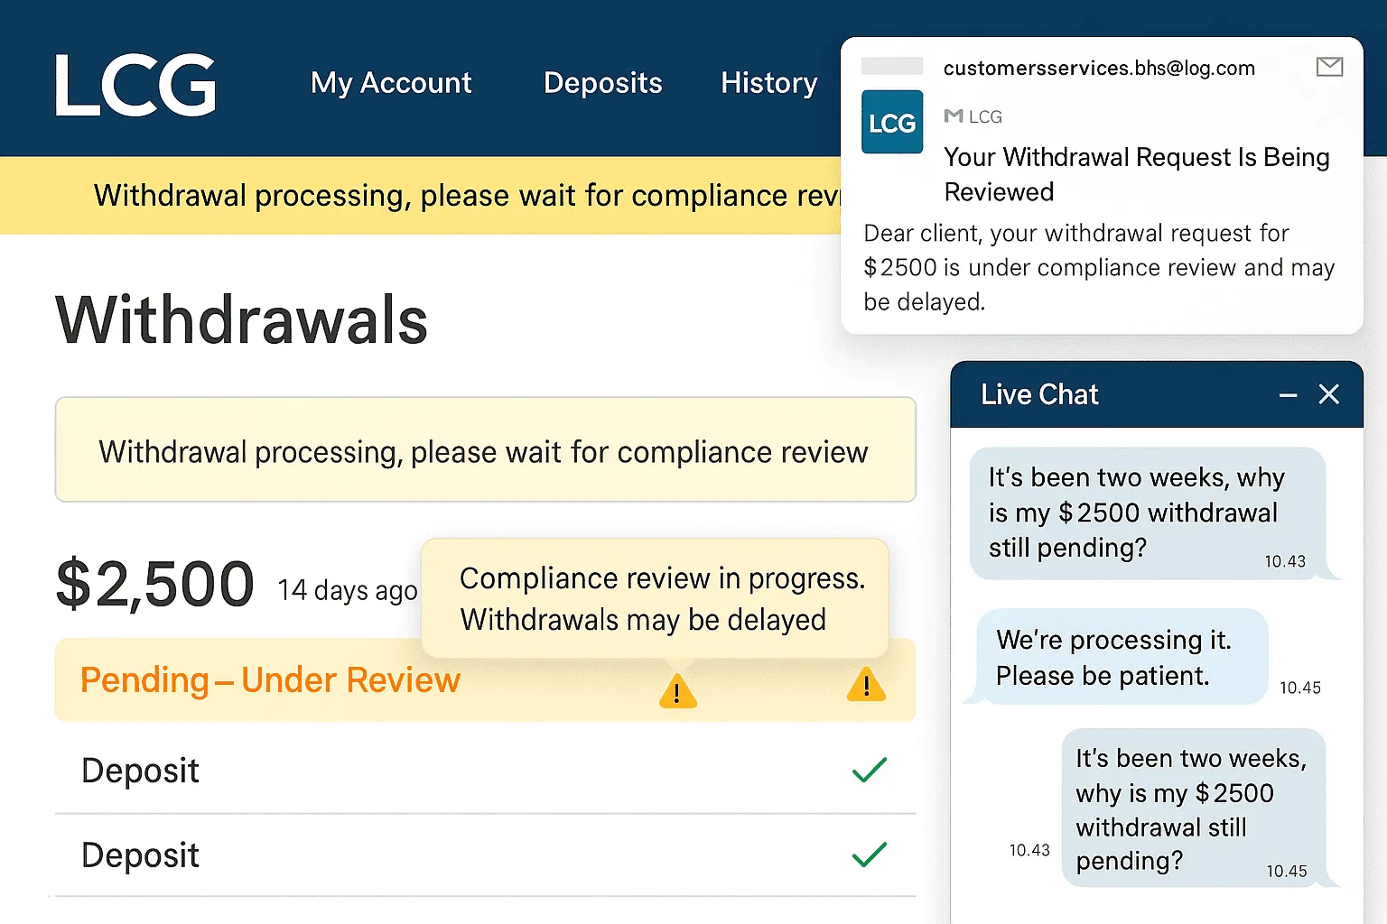Screen dimensions: 1387x924
Task: Click the green checkmark on first Deposit row
Action: coord(869,770)
